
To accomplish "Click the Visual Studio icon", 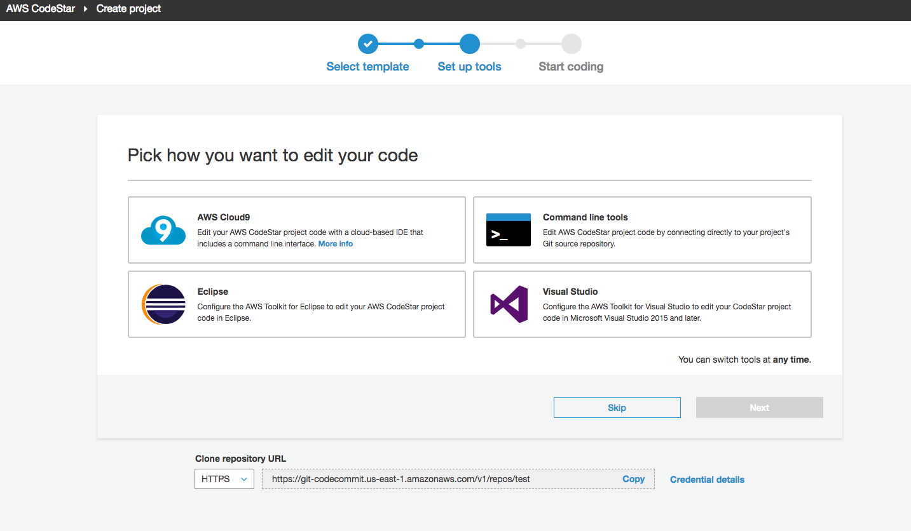I will coord(508,304).
